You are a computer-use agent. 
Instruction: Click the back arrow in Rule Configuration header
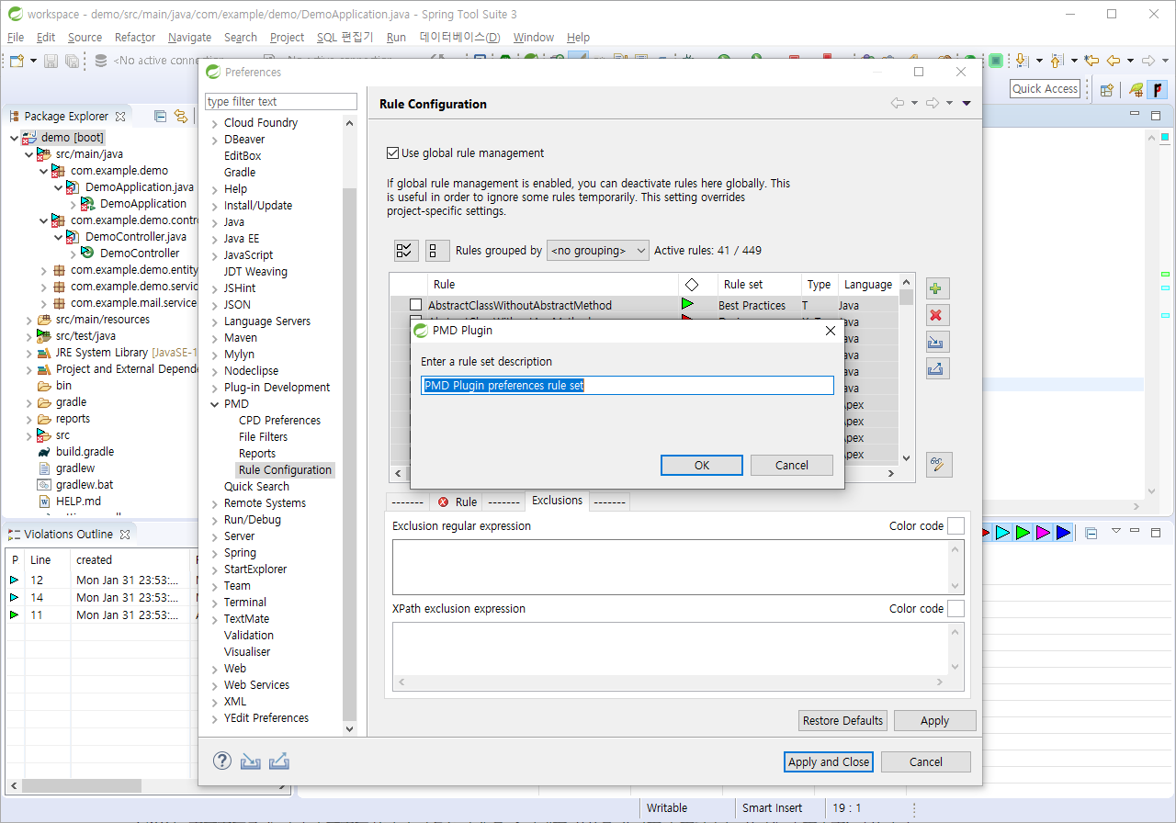click(x=898, y=103)
